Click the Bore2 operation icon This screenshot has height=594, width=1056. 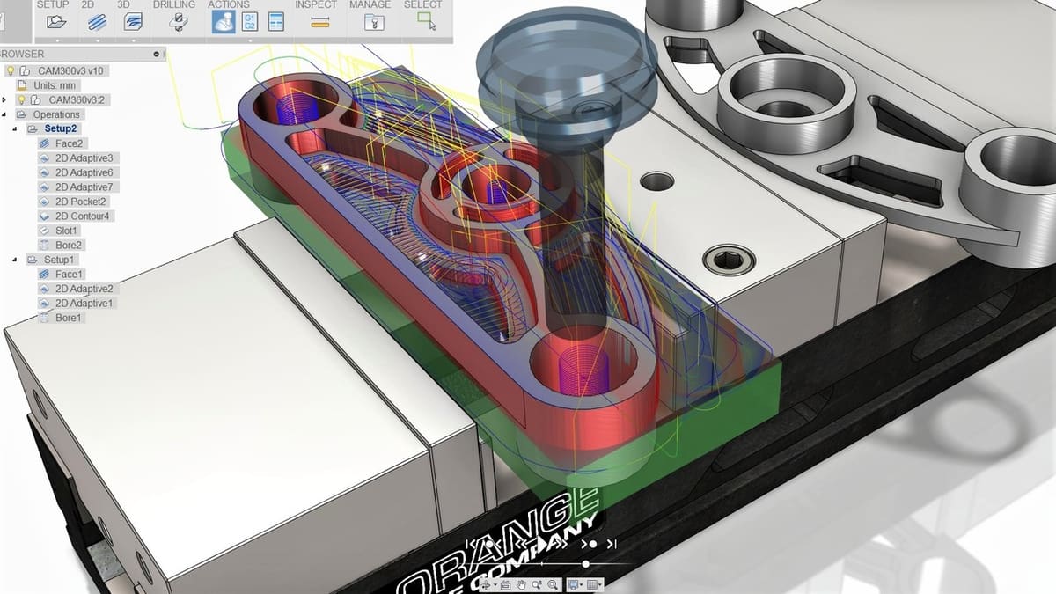click(x=46, y=245)
